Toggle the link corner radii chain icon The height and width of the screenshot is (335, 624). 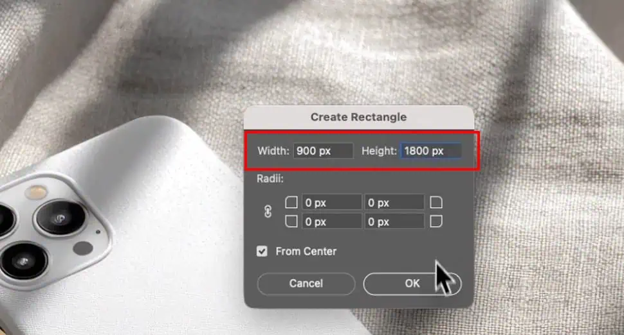268,212
